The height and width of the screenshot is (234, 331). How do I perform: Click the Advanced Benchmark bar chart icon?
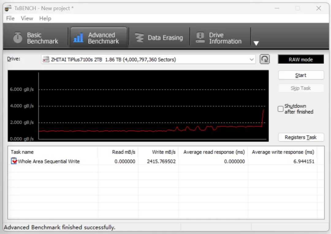click(x=78, y=38)
